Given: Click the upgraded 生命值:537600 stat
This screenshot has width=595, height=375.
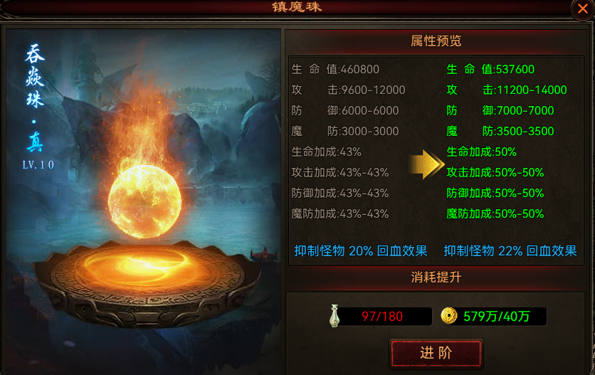Looking at the screenshot, I should [x=490, y=69].
